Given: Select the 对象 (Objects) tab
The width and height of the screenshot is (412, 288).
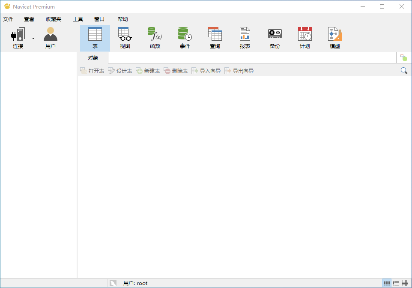Looking at the screenshot, I should coord(93,57).
